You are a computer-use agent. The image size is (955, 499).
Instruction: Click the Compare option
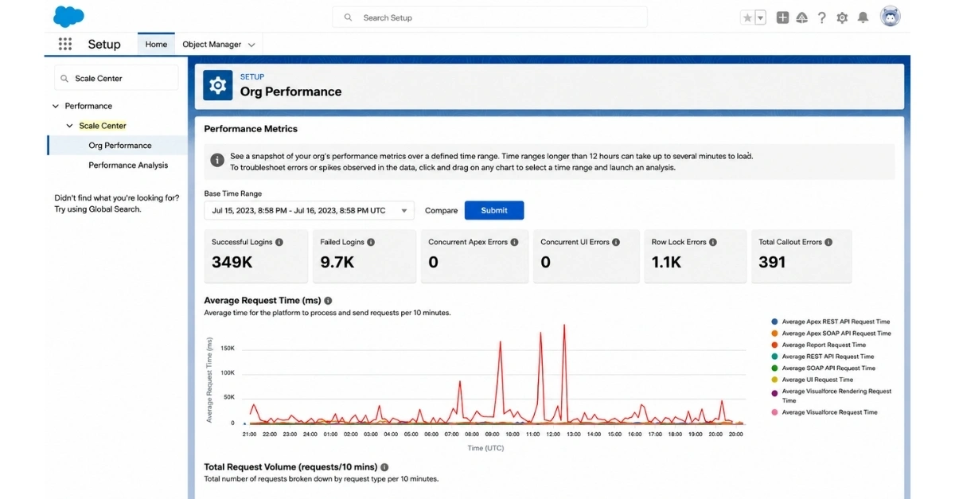click(x=441, y=211)
